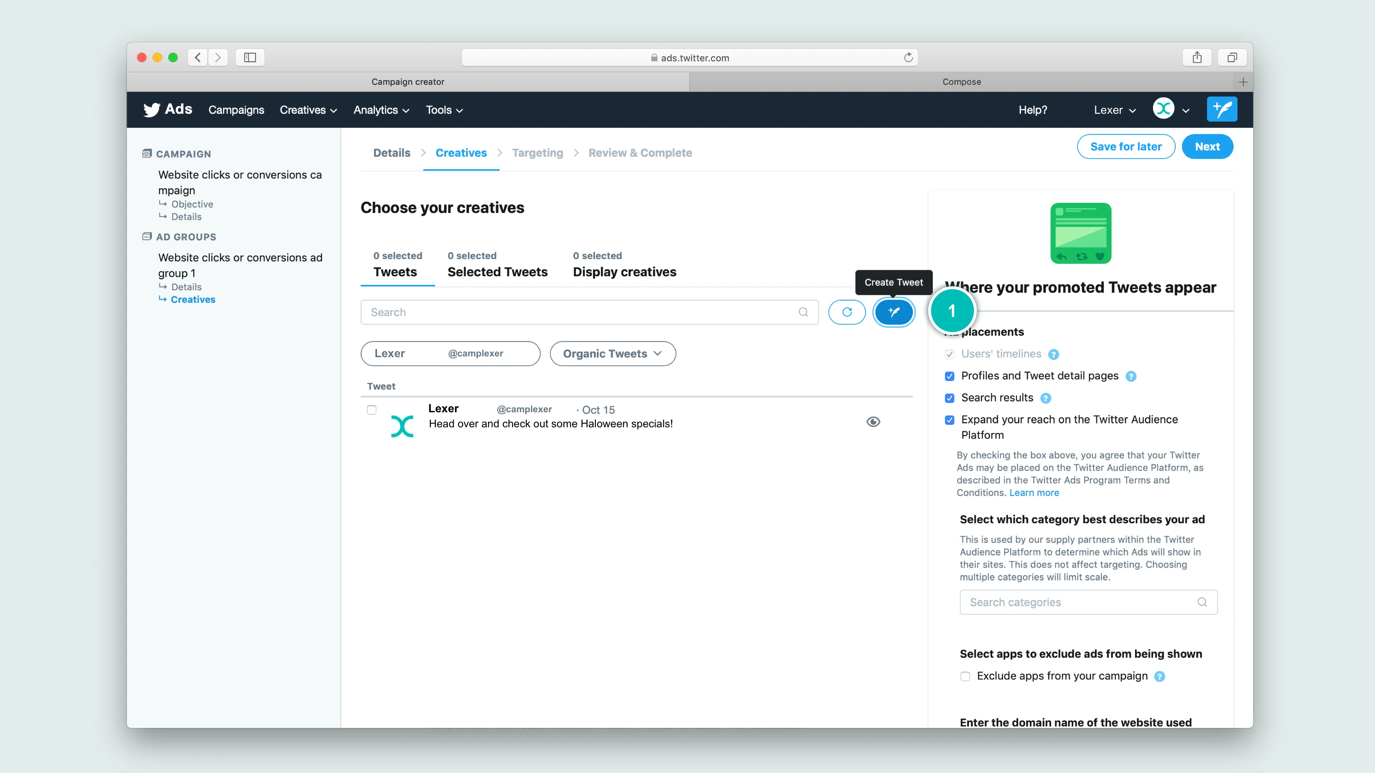1375x773 pixels.
Task: Go to the Targeting step
Action: click(537, 152)
